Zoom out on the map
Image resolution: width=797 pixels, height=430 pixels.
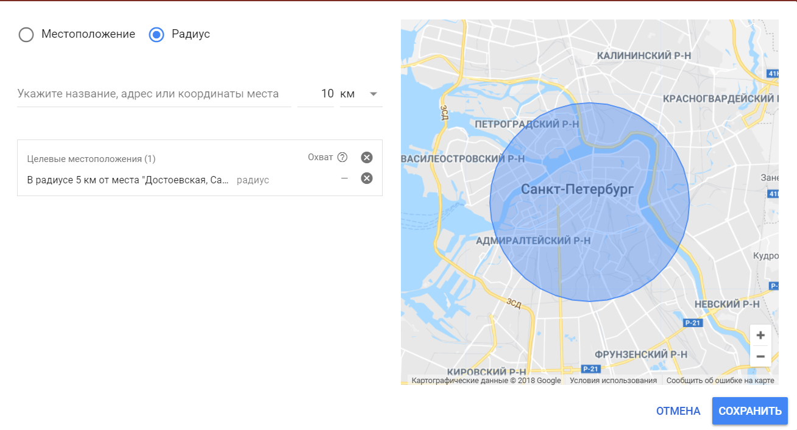[760, 356]
